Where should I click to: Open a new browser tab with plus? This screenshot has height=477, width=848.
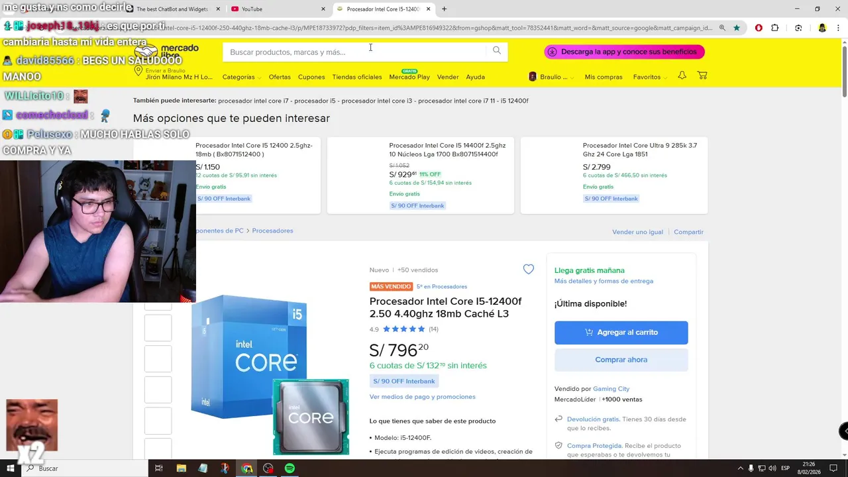tap(444, 9)
